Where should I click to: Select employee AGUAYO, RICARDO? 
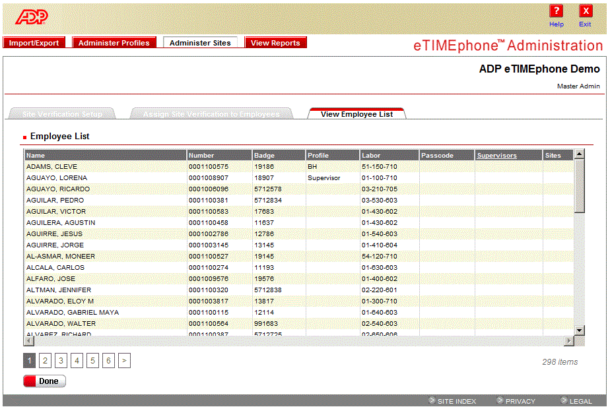point(58,189)
